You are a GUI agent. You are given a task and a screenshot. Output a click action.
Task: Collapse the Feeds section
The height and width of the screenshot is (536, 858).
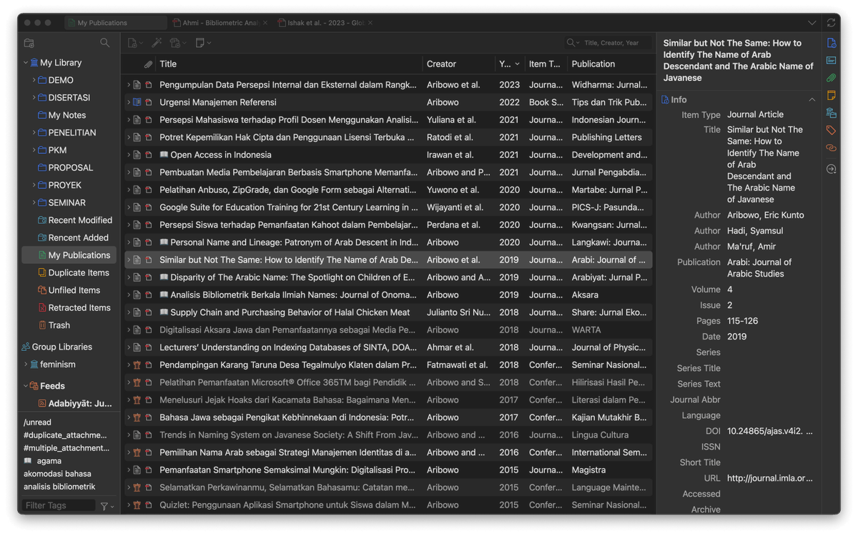[x=26, y=386]
